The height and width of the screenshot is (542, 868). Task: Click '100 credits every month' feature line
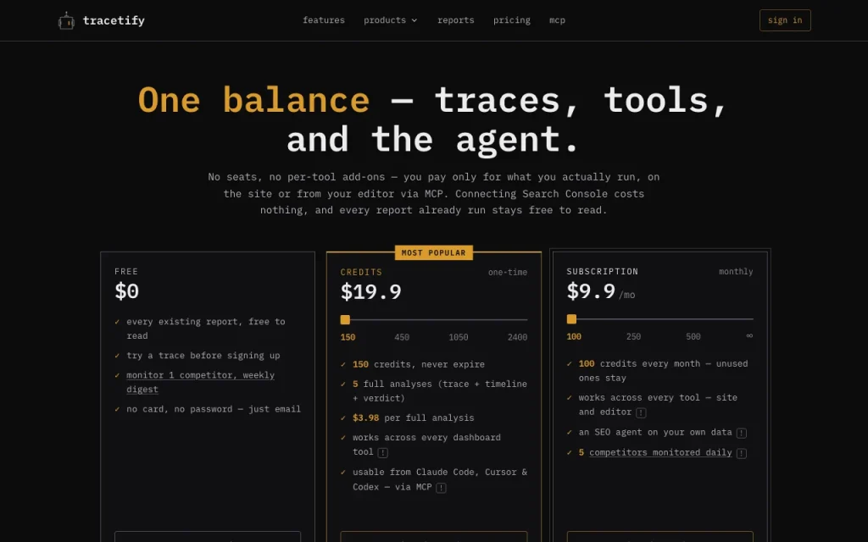663,371
